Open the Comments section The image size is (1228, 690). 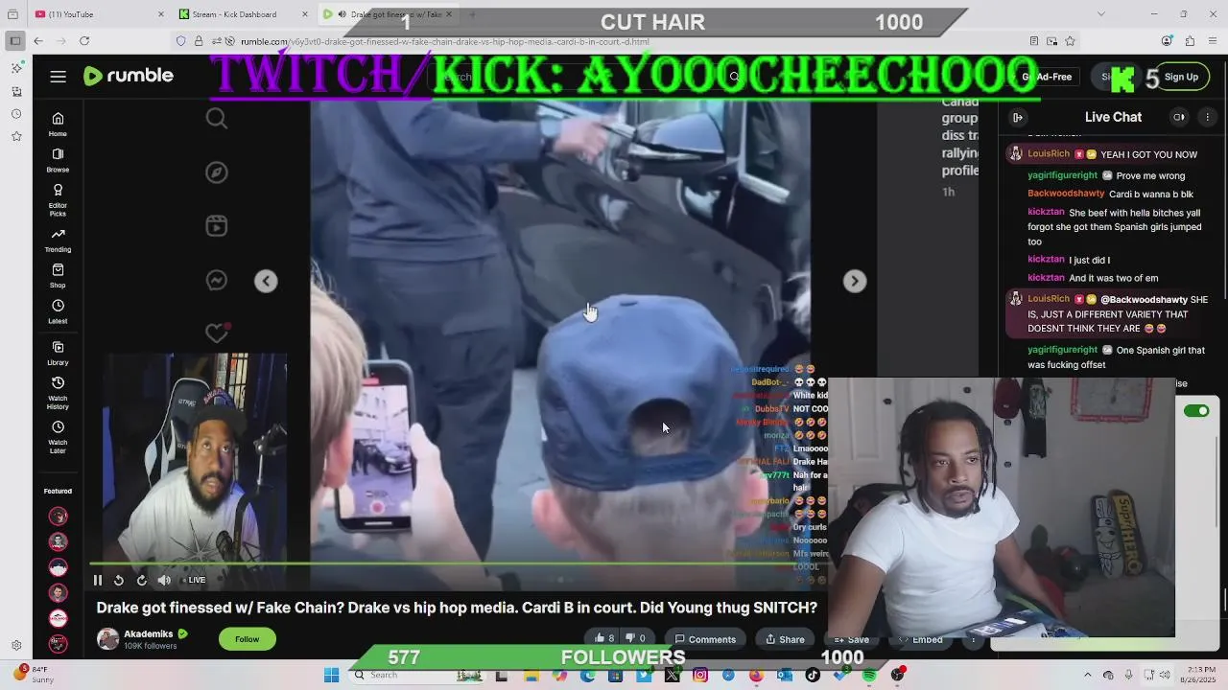tap(705, 639)
